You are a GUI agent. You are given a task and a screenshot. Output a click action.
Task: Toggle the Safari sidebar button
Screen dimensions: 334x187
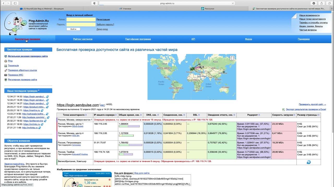click(x=15, y=3)
